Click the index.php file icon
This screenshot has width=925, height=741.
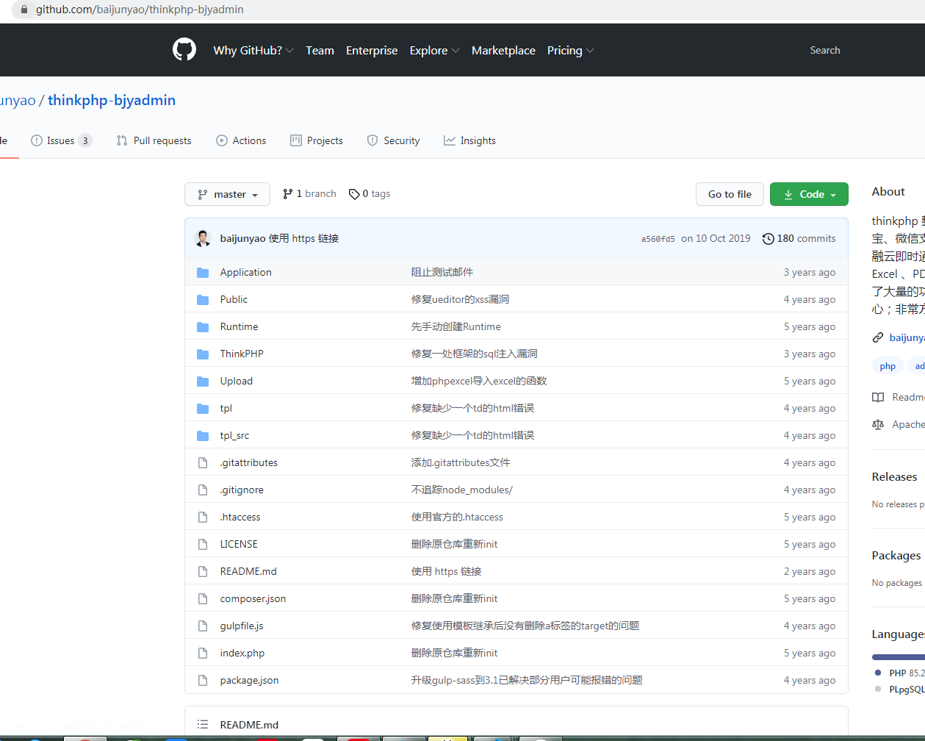click(203, 653)
